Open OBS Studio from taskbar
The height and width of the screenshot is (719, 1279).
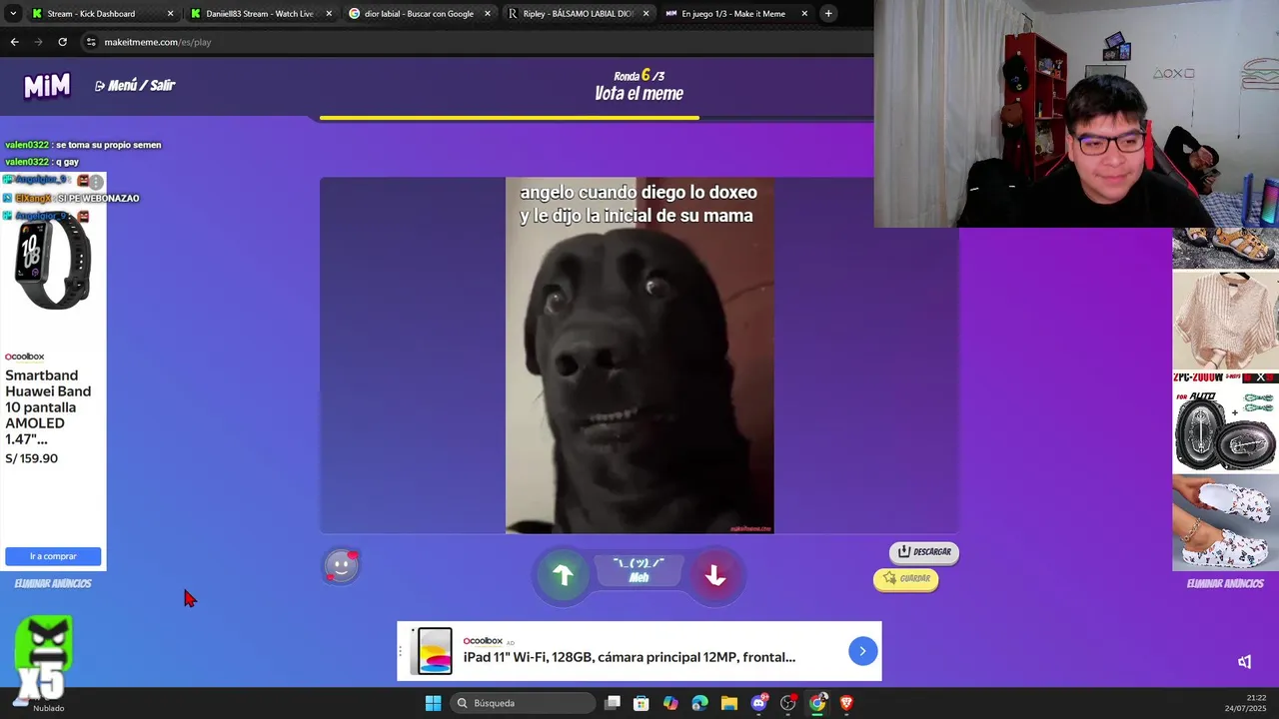coord(788,703)
